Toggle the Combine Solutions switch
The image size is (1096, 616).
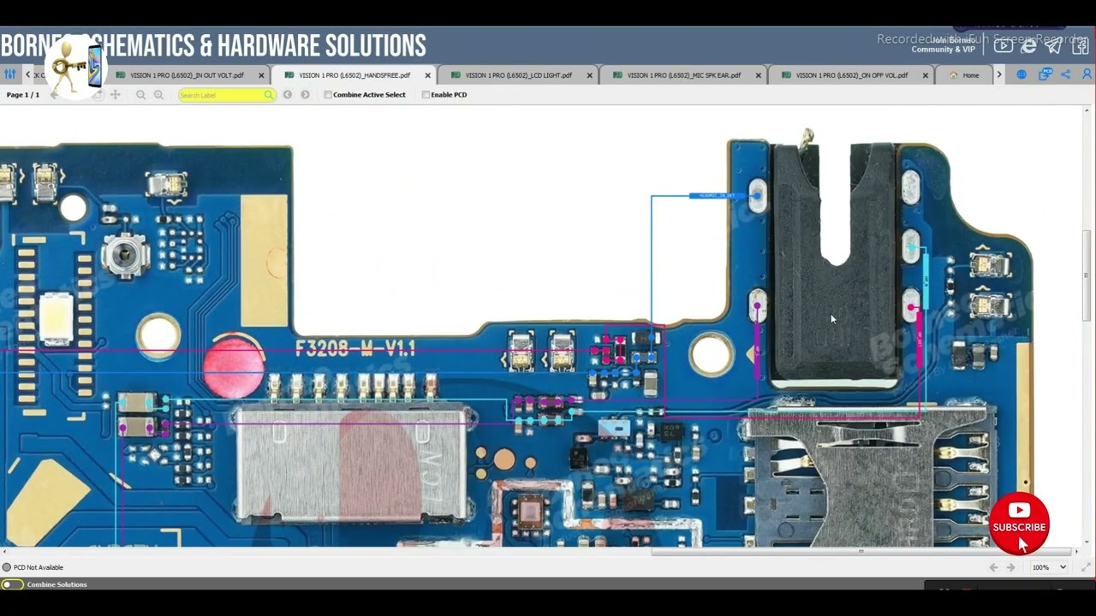[12, 584]
